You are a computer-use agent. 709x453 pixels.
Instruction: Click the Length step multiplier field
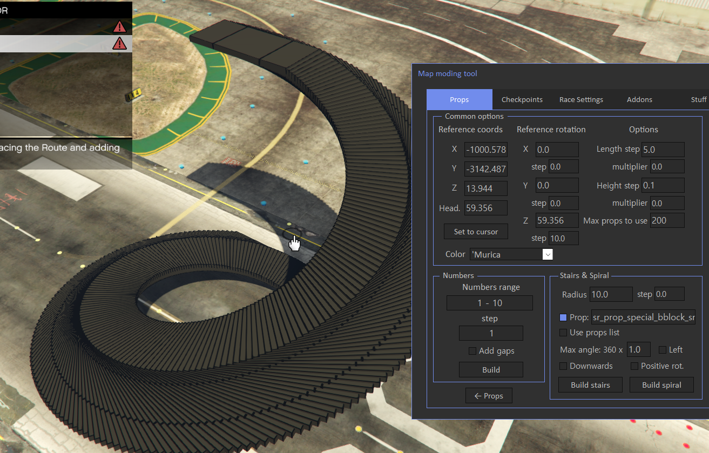tap(667, 167)
